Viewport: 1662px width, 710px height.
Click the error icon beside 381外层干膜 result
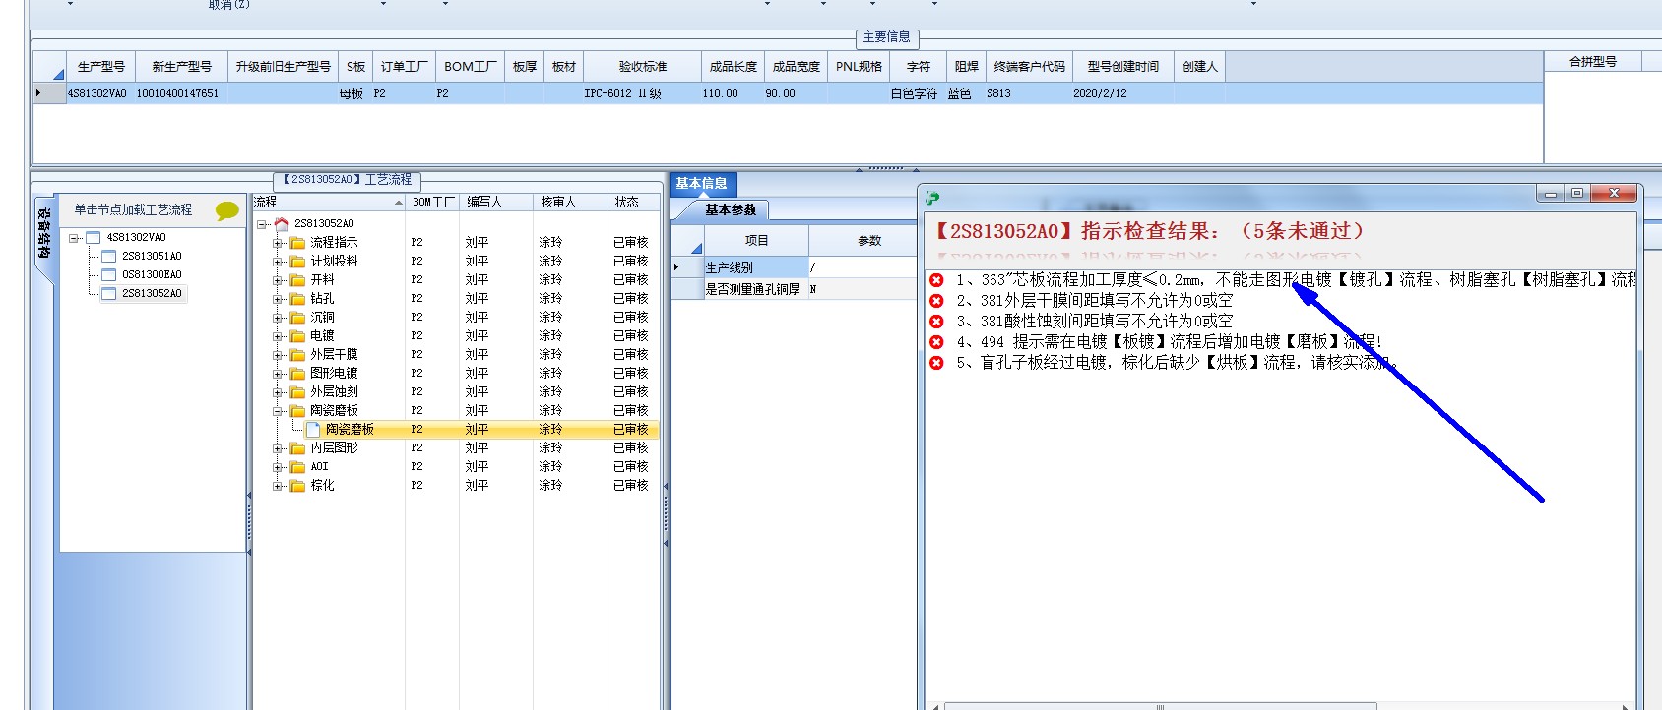coord(936,301)
